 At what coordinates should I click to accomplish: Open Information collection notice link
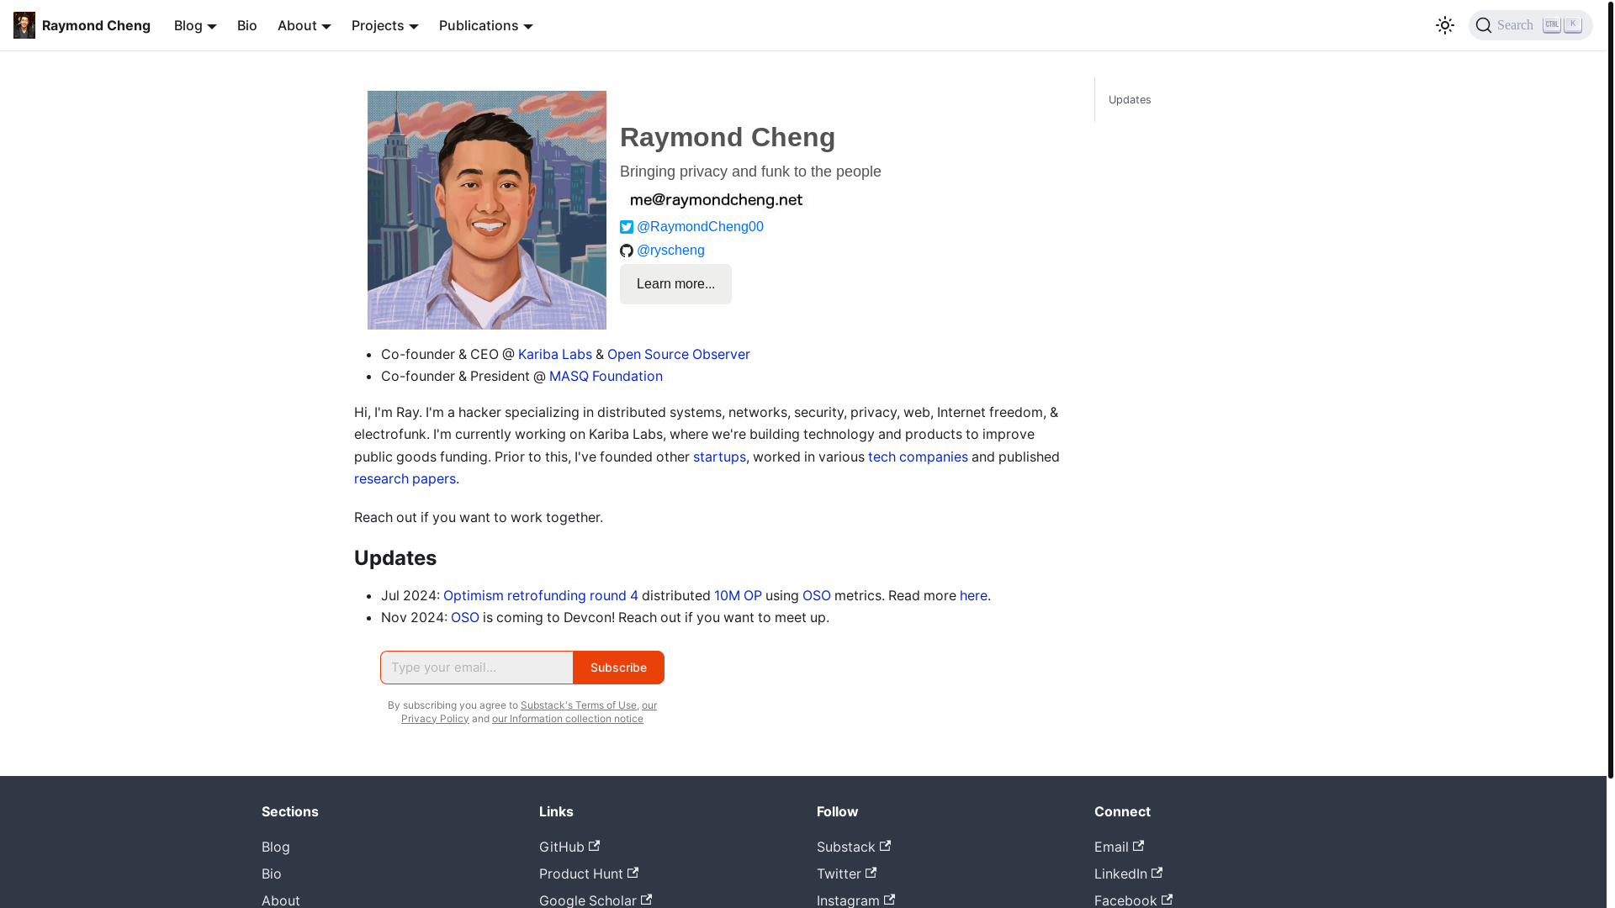point(567,719)
